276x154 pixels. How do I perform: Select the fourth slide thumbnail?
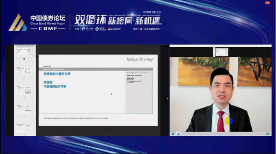24,109
